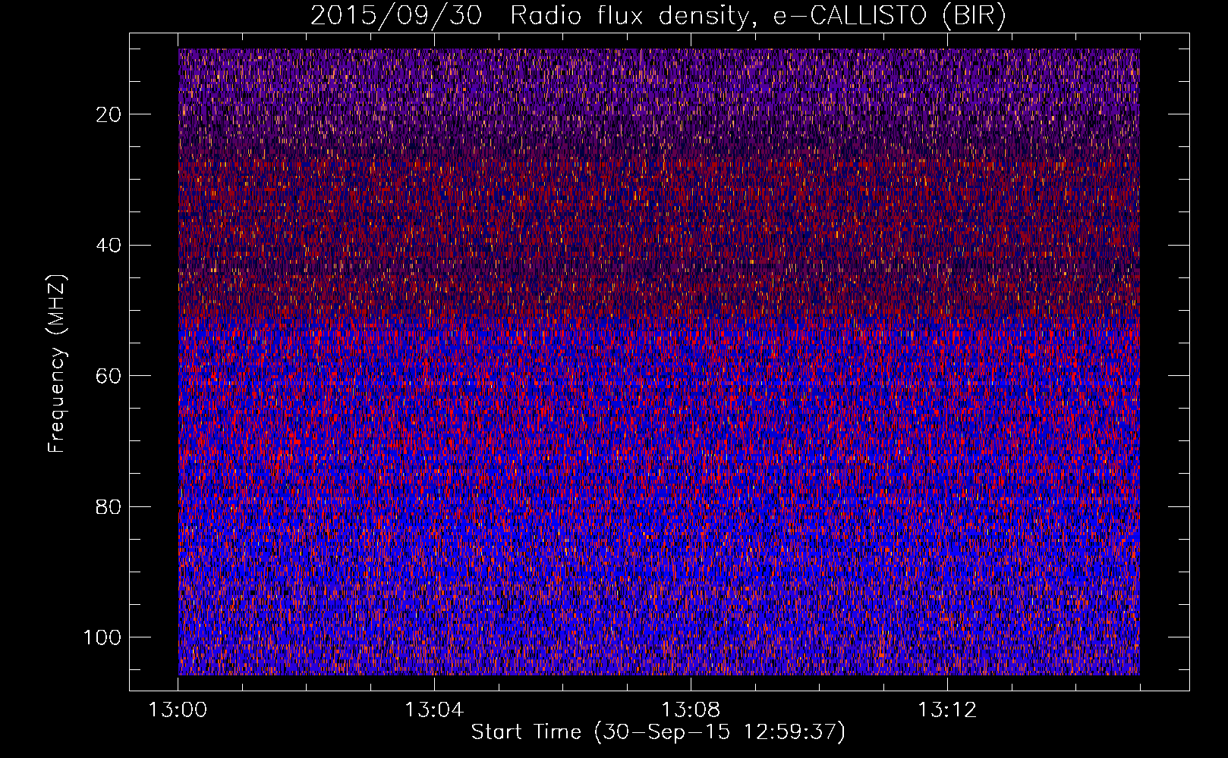This screenshot has height=758, width=1228.
Task: Click the date "2015/09/30" in the title
Action: (x=396, y=16)
